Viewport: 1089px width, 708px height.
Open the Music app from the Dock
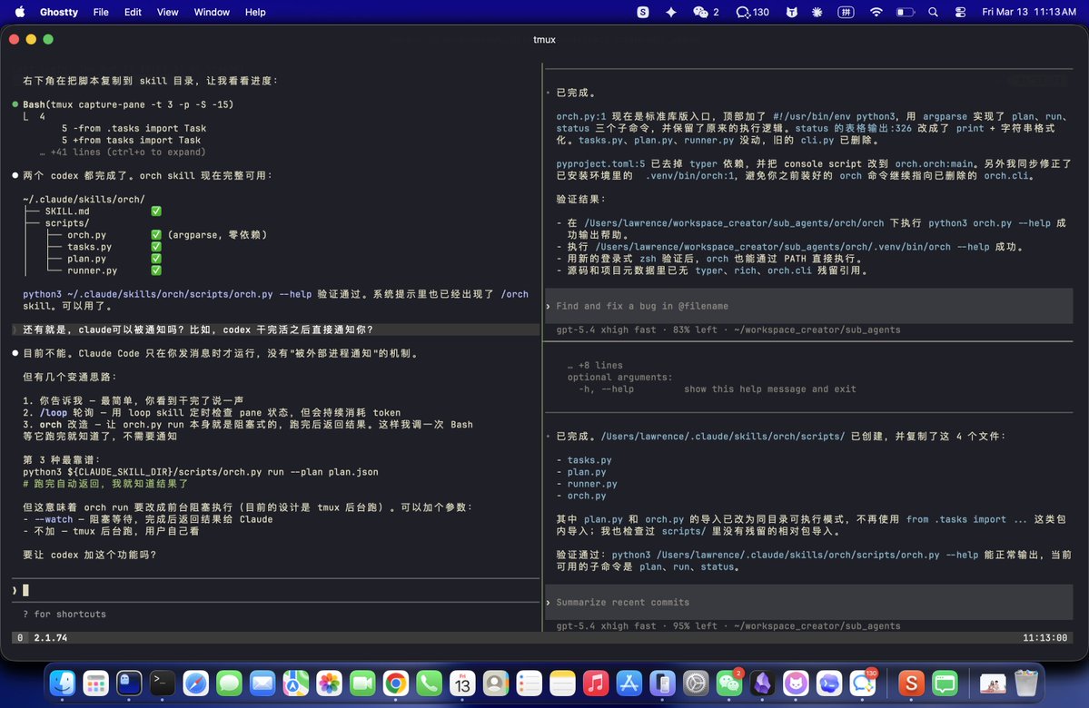coord(597,682)
